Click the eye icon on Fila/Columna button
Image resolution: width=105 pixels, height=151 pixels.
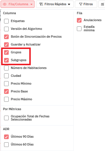point(5,4)
